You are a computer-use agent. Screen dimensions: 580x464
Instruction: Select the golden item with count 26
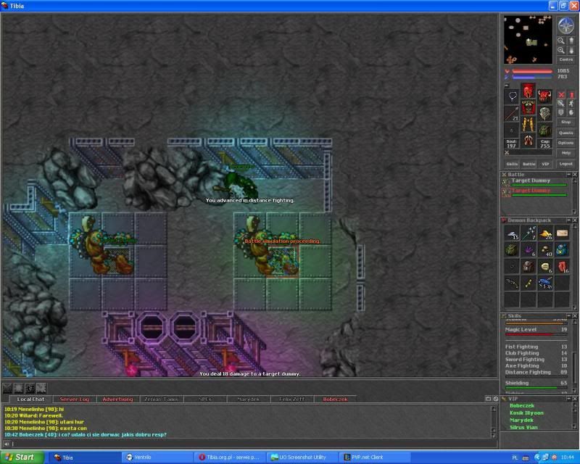[x=546, y=233]
